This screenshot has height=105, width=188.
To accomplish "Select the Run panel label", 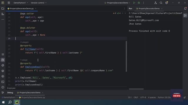I will coord(130,8).
